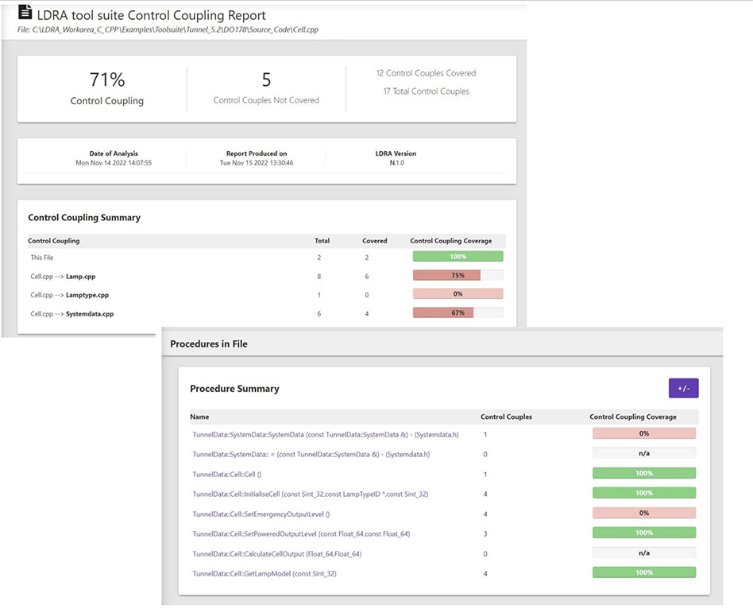
Task: Select the Cell.cpp --> Systemdata.cpp coupling row
Action: tap(72, 313)
